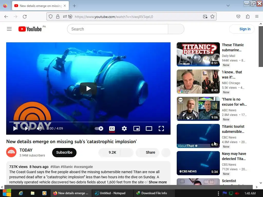Open the Firefox extensions menu
Viewport: 263px width, 197px height.
pos(248,16)
